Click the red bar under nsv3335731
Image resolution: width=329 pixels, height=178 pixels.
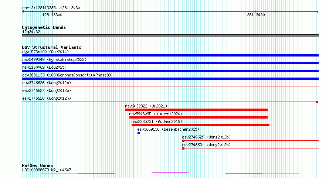[x=201, y=125]
